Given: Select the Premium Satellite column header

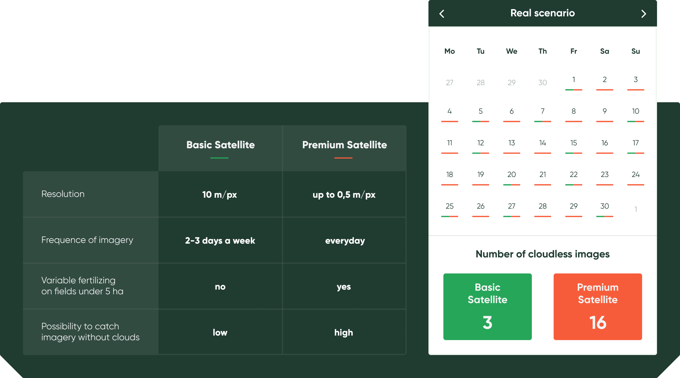Looking at the screenshot, I should coord(344,148).
